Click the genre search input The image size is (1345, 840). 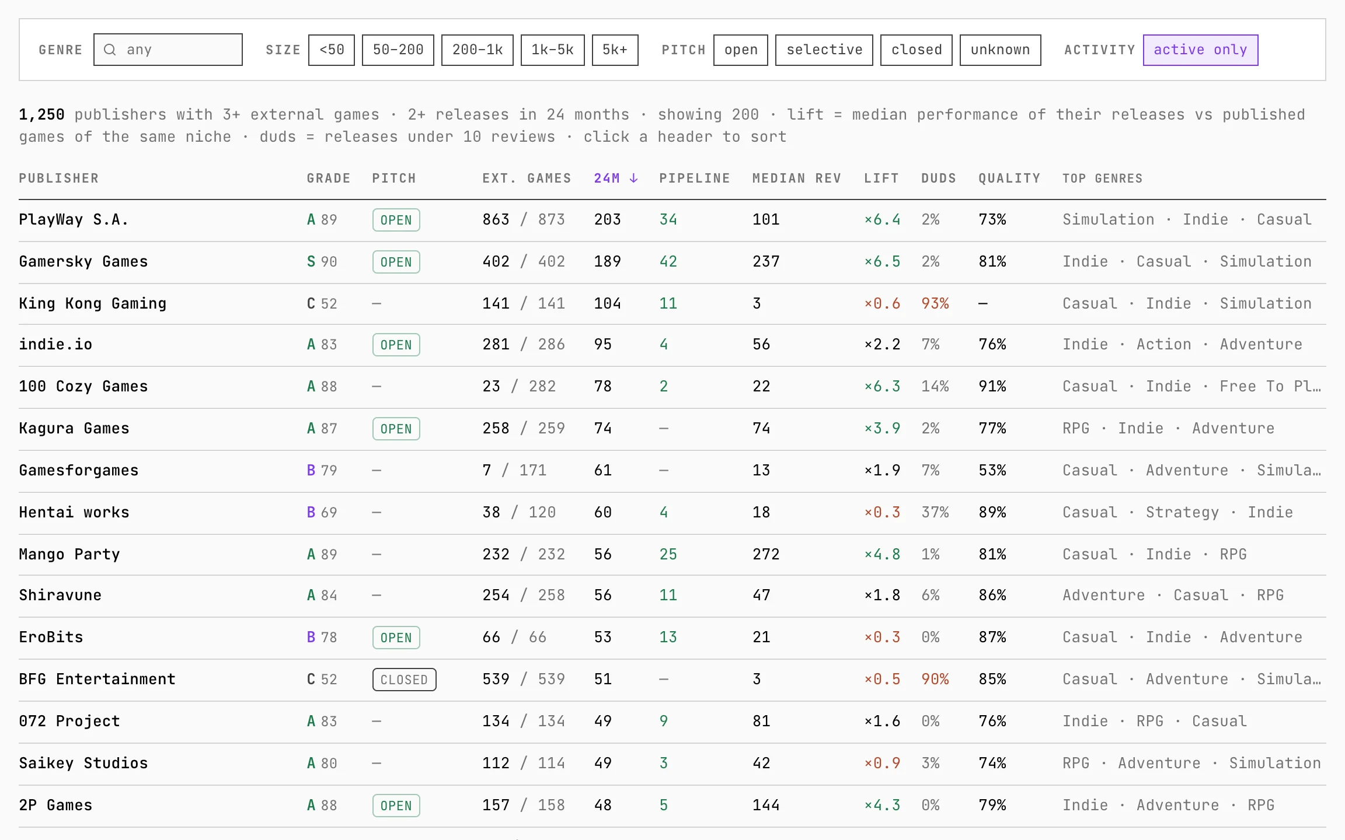pyautogui.click(x=168, y=50)
